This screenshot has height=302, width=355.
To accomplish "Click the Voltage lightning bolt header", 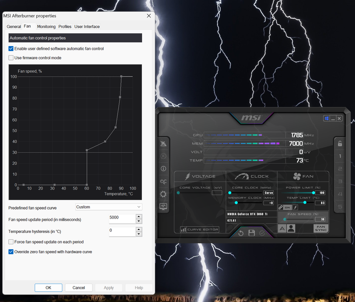I will click(187, 176).
